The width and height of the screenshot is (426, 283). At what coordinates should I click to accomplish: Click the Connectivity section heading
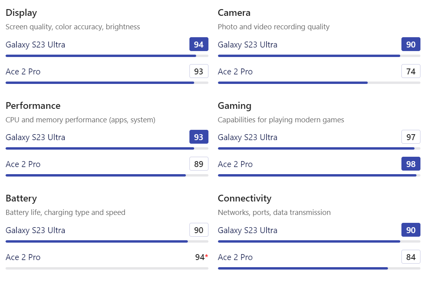click(x=245, y=198)
